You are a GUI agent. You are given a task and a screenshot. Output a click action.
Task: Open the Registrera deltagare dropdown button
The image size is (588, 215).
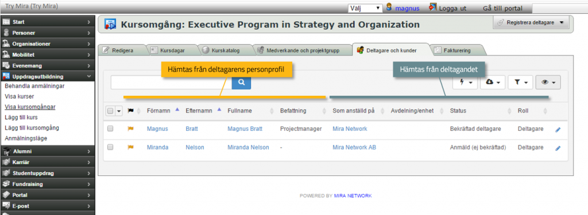531,22
